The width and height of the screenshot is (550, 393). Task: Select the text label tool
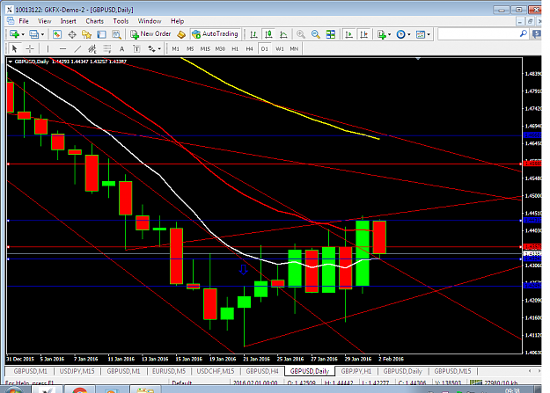point(136,48)
